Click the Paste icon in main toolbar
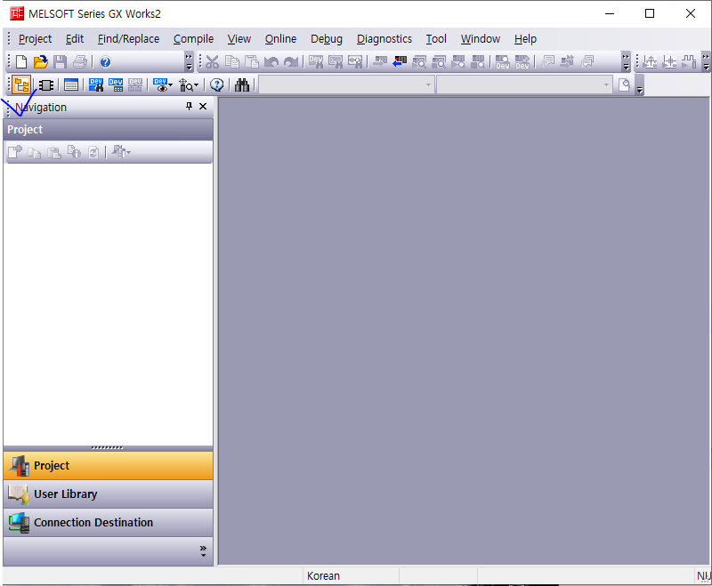Screen dimensions: 712x586 [x=252, y=61]
